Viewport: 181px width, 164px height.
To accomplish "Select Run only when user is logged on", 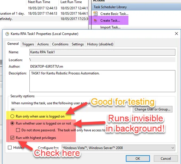I will click(x=12, y=116).
